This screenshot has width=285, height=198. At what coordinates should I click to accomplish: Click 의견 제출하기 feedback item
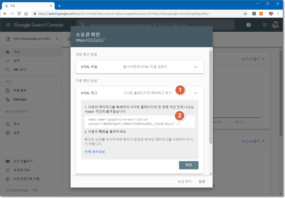coord(31,161)
